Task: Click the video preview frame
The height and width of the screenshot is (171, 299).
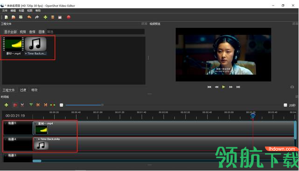Action: 223,54
